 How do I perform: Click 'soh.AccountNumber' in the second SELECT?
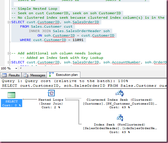click(x=122, y=62)
